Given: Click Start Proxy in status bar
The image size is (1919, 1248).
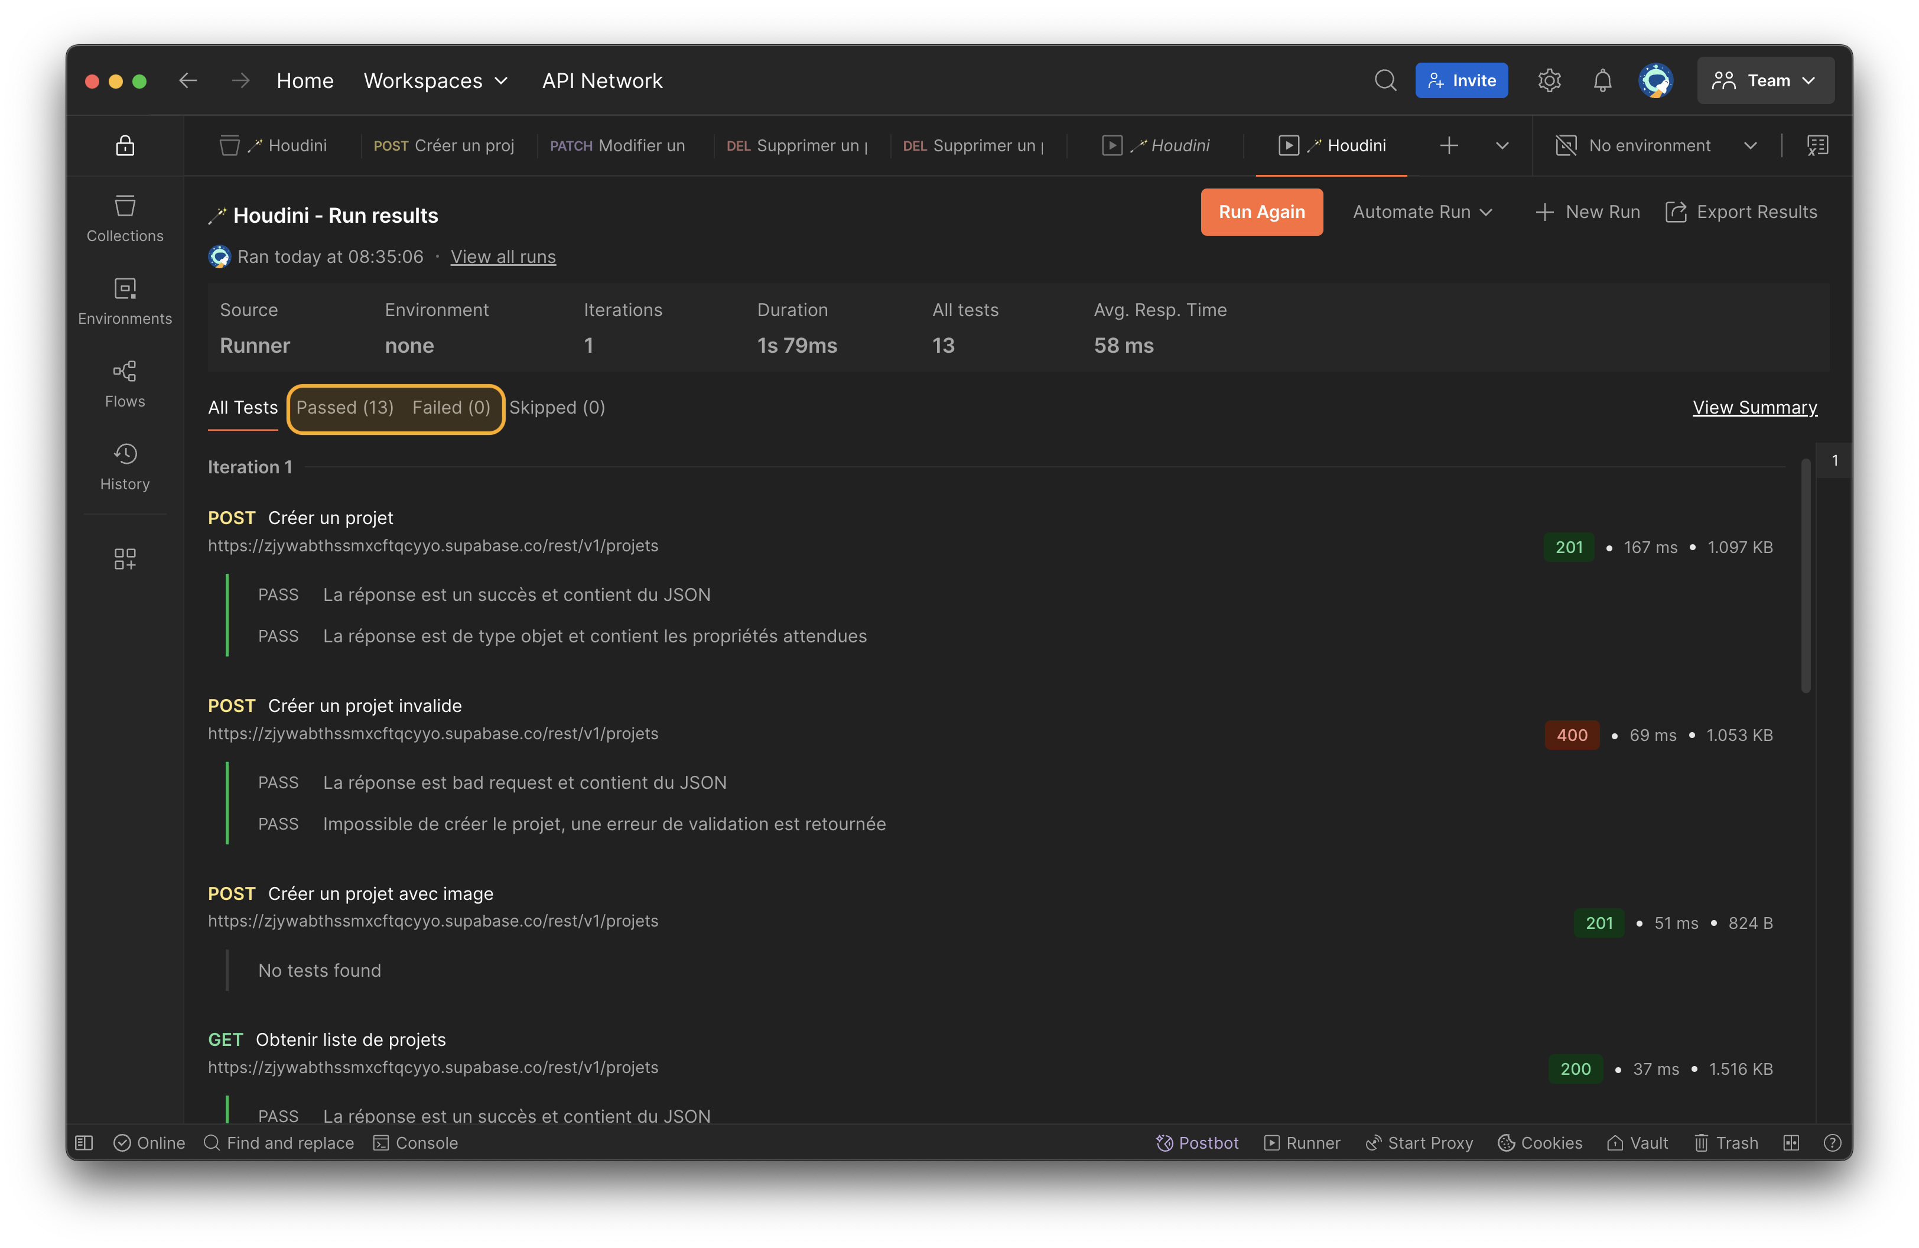Looking at the screenshot, I should coord(1419,1143).
